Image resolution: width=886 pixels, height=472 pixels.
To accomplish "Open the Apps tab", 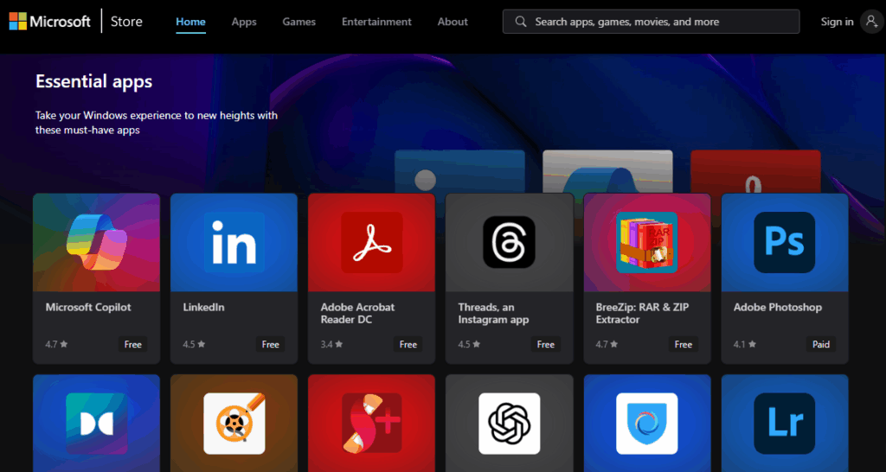I will tap(244, 22).
